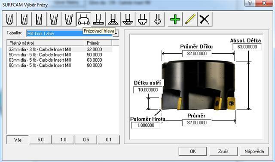This screenshot has width=275, height=162.
Task: Click the Průměr Dříku value field
Action: pos(197,54)
